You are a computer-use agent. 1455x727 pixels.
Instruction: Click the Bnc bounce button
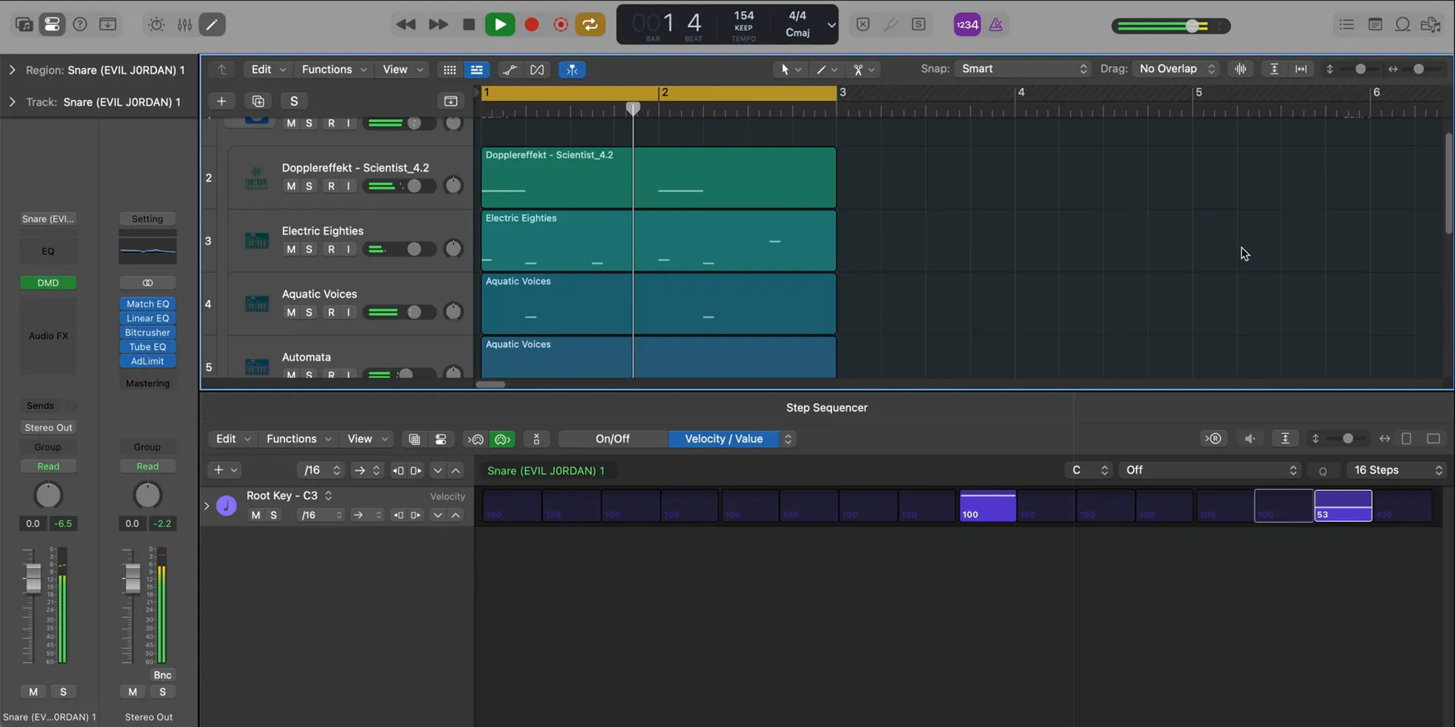162,675
